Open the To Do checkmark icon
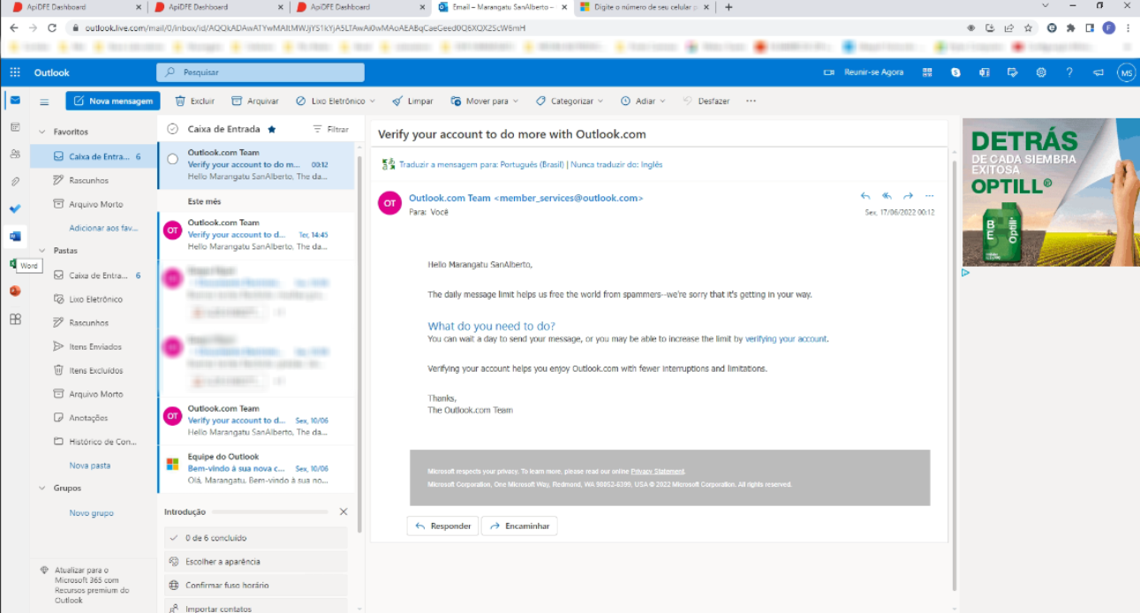This screenshot has height=613, width=1140. coord(15,208)
